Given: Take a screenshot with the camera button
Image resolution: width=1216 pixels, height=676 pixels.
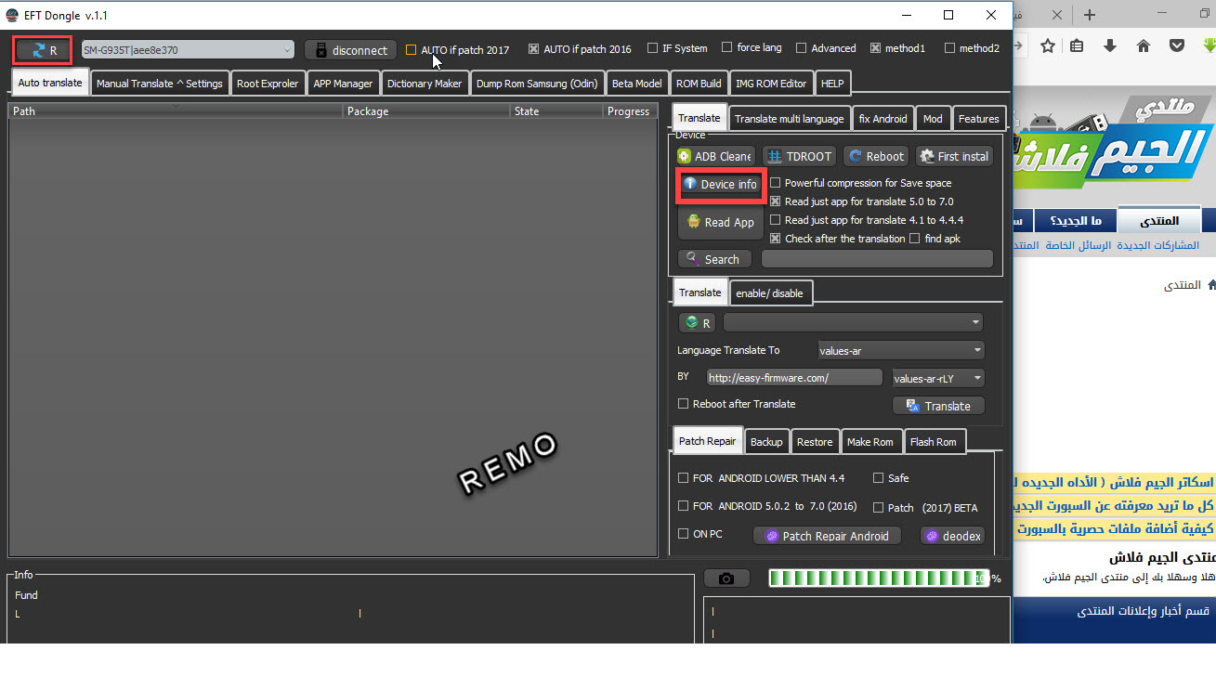Looking at the screenshot, I should pyautogui.click(x=726, y=578).
